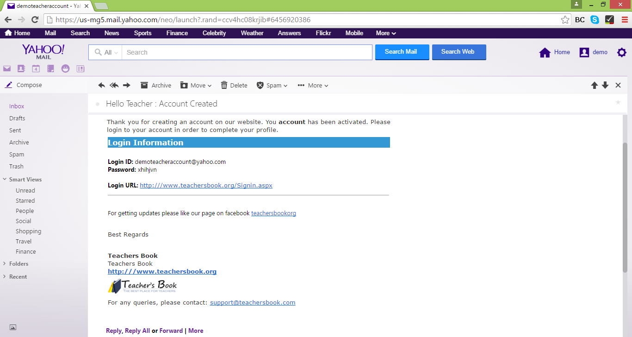Image resolution: width=632 pixels, height=337 pixels.
Task: Open the teachersbook.org Signin.aspx link
Action: click(206, 185)
